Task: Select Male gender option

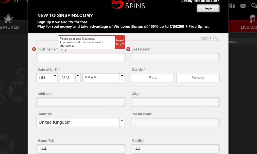Action: [152, 78]
